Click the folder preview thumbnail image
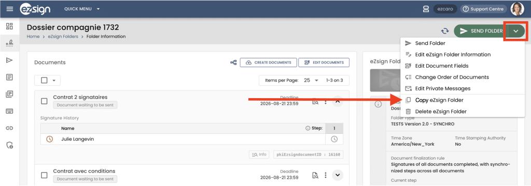 [x=385, y=80]
